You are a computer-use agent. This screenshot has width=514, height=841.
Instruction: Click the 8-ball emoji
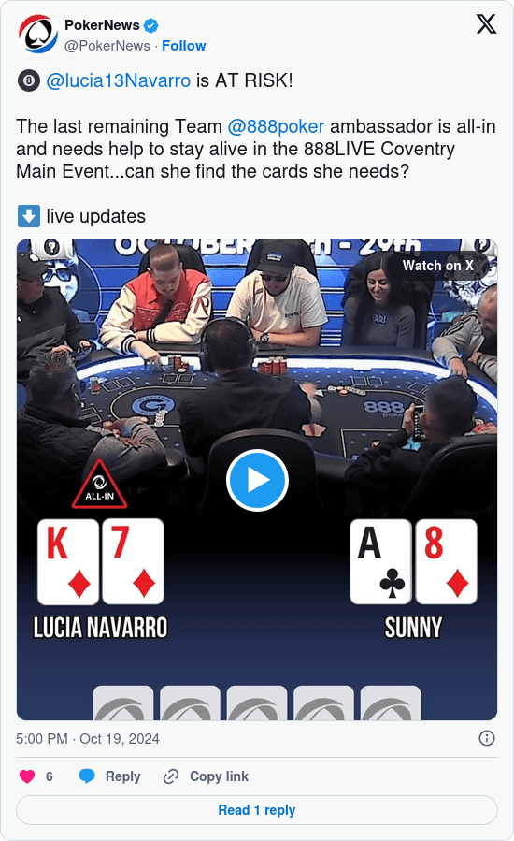28,81
